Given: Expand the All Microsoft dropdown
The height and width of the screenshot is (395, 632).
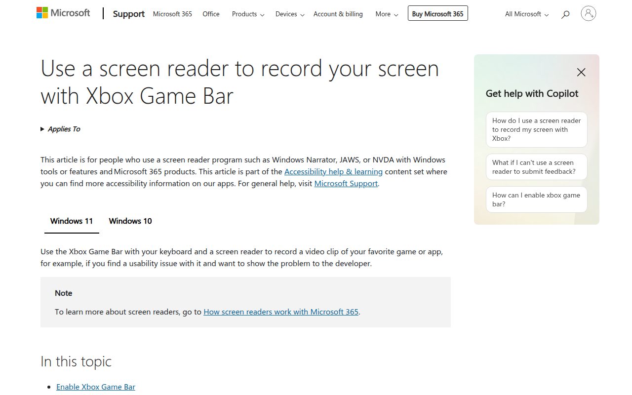Looking at the screenshot, I should point(527,14).
